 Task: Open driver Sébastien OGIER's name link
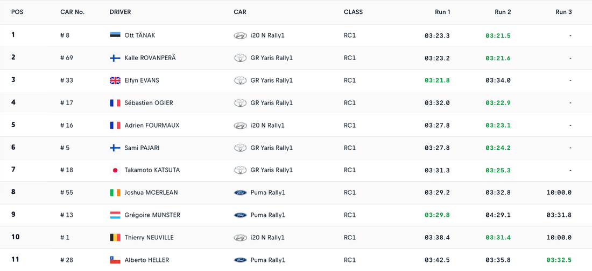(149, 103)
